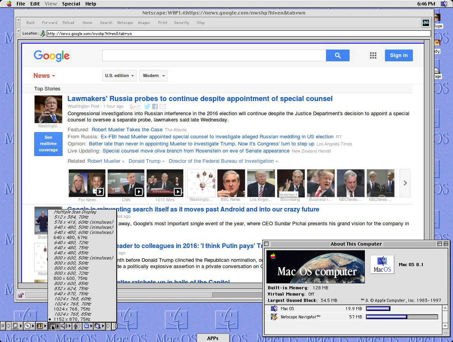Screen dimensions: 453x342
Task: Open the File menu
Action: pyautogui.click(x=20, y=4)
